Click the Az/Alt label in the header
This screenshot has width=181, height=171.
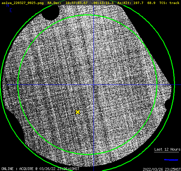124,3
